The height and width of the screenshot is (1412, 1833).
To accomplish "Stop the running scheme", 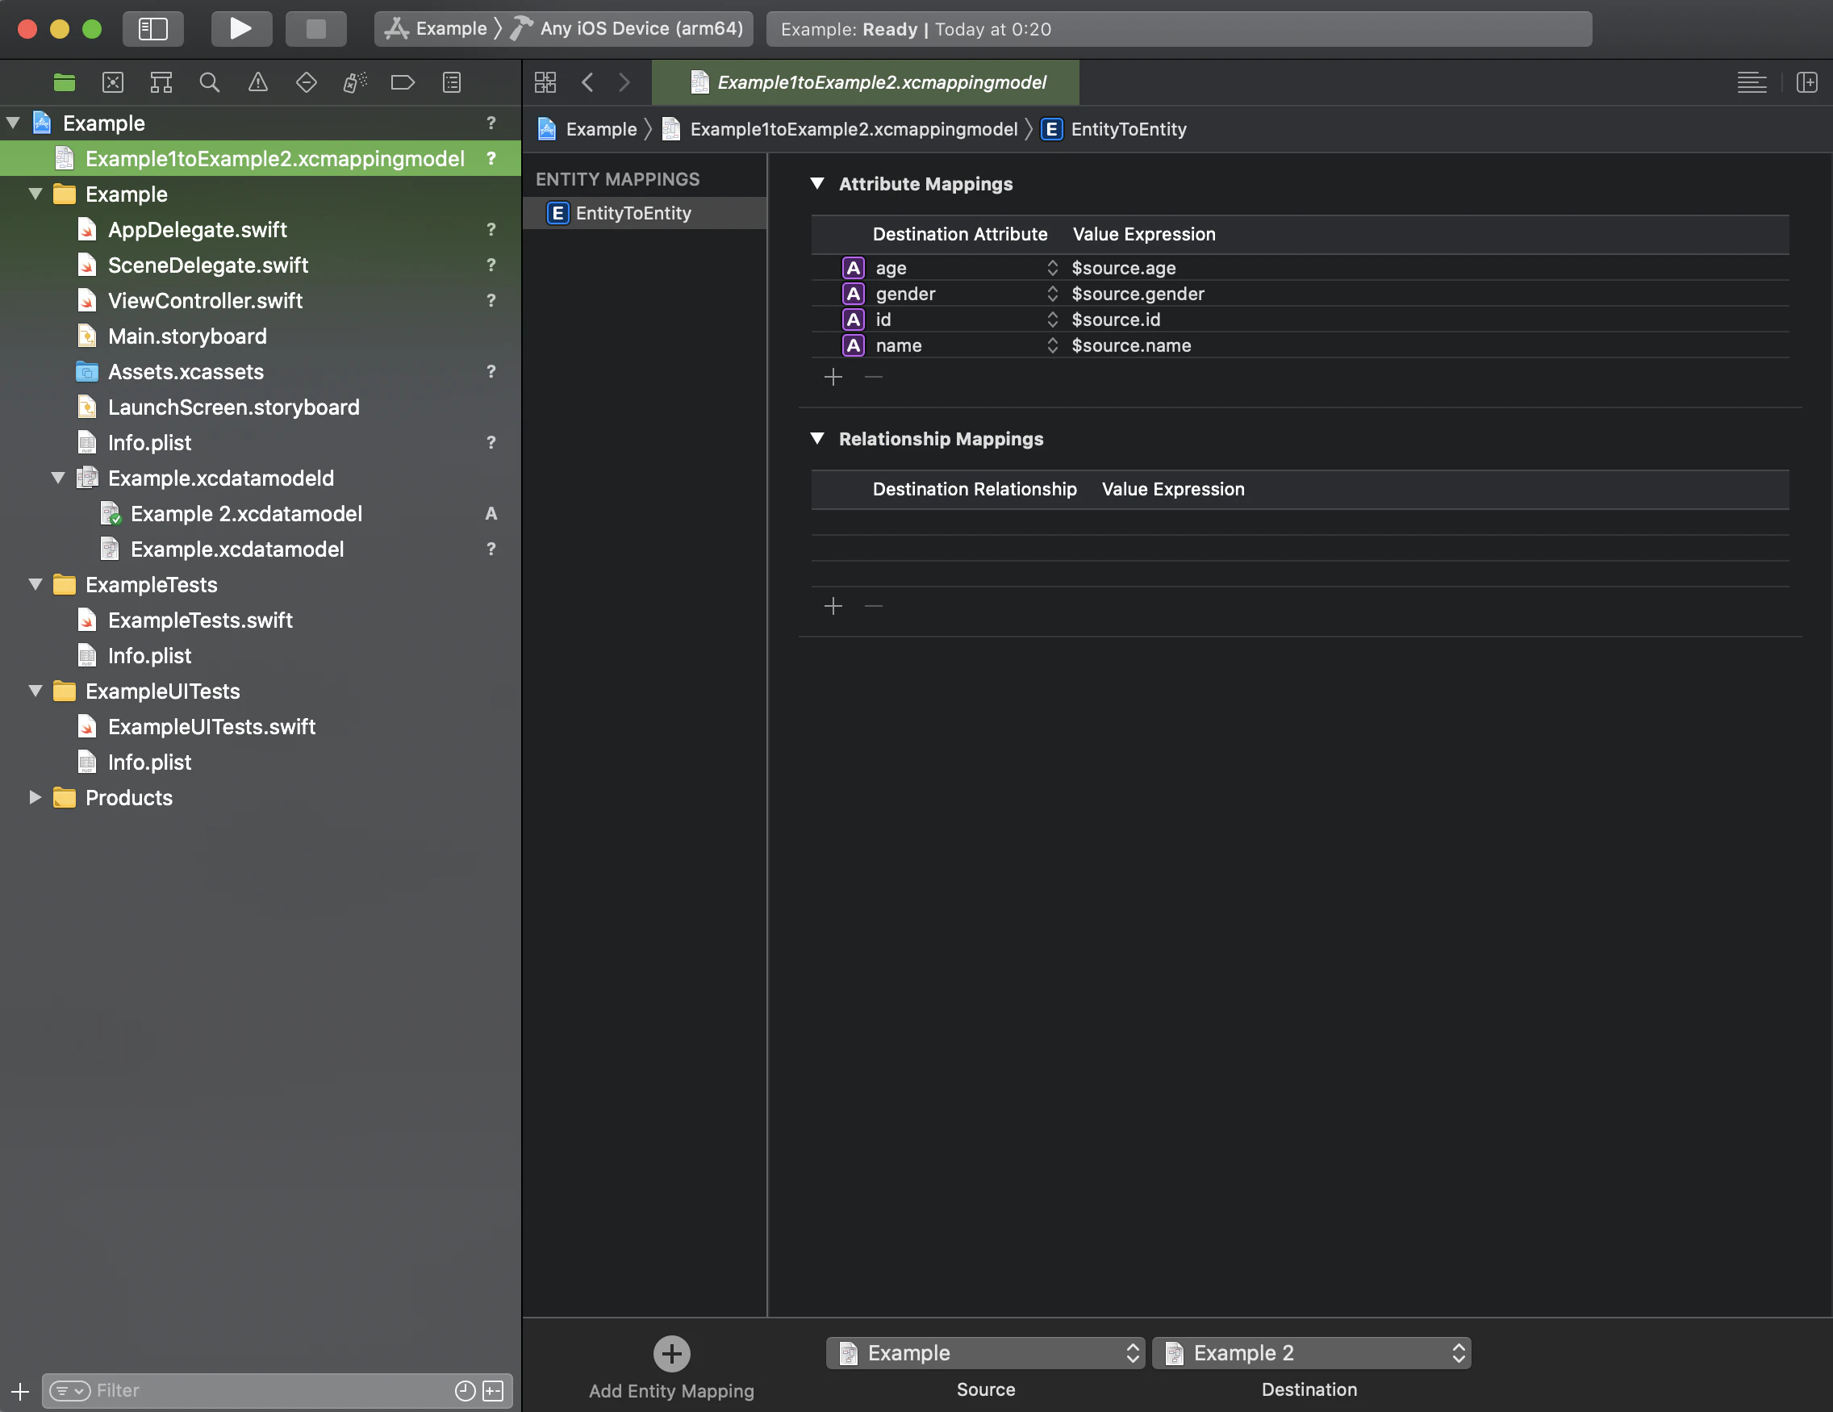I will pyautogui.click(x=315, y=28).
